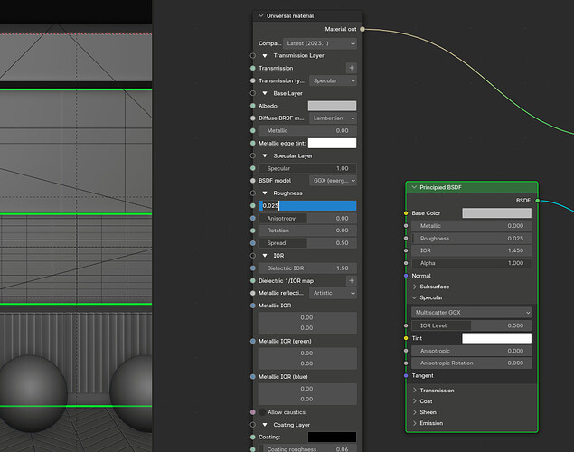
Task: Open the Albedo color swatch
Action: [332, 106]
